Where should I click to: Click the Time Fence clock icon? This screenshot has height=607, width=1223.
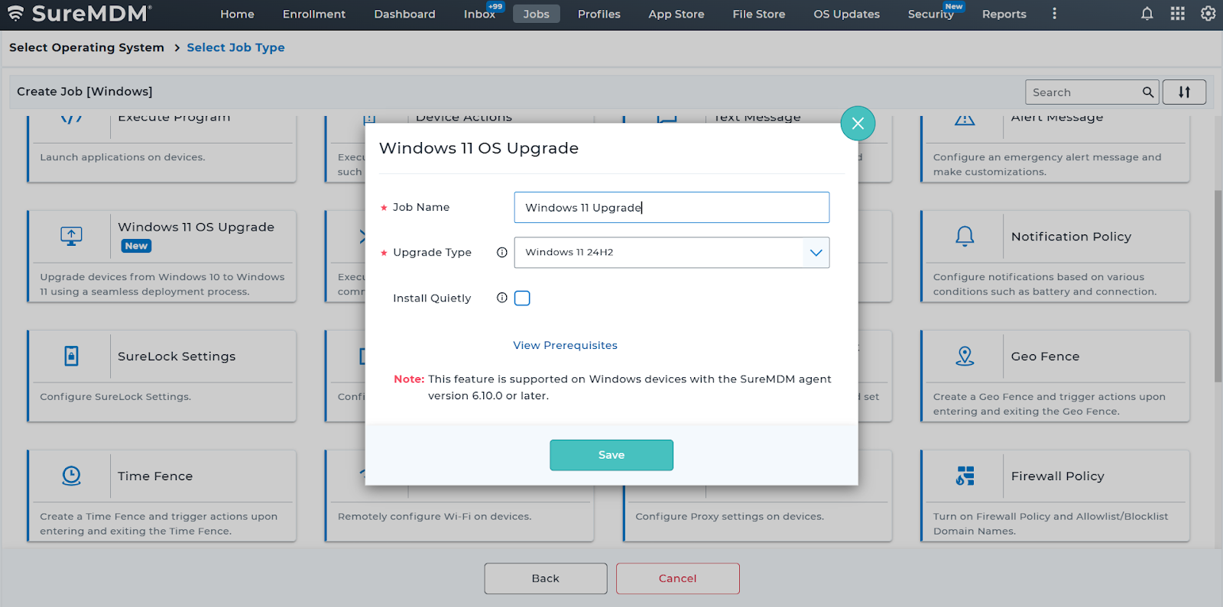71,476
